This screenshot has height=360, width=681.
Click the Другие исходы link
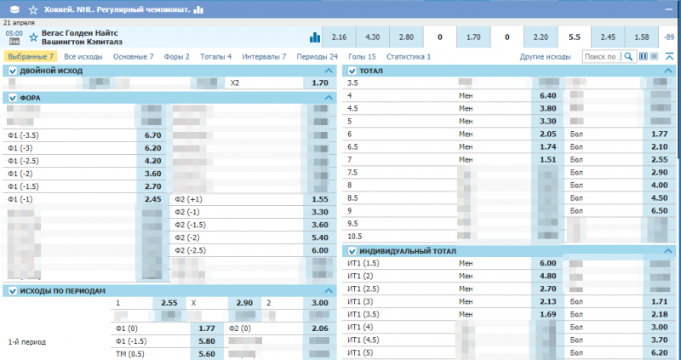(546, 56)
